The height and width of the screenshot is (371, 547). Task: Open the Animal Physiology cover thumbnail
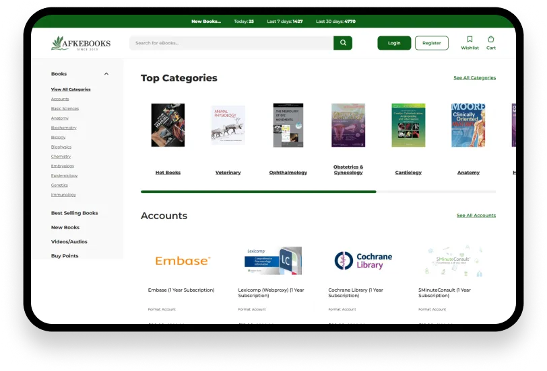click(228, 125)
